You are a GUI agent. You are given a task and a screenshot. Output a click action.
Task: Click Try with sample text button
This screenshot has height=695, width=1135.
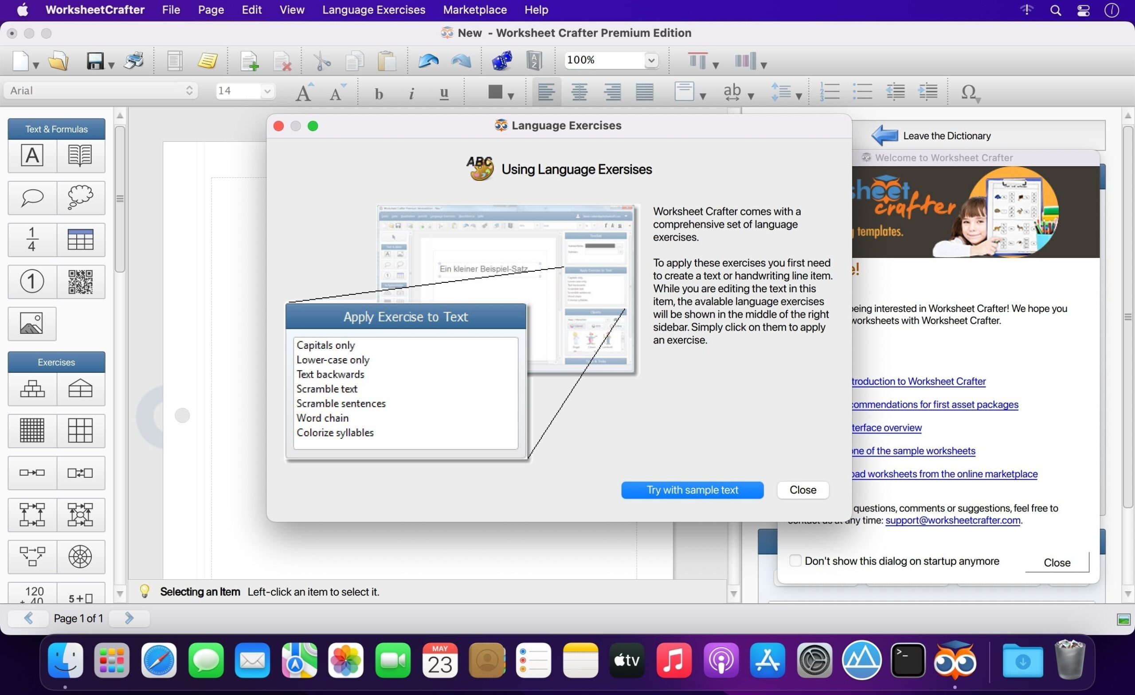(692, 490)
